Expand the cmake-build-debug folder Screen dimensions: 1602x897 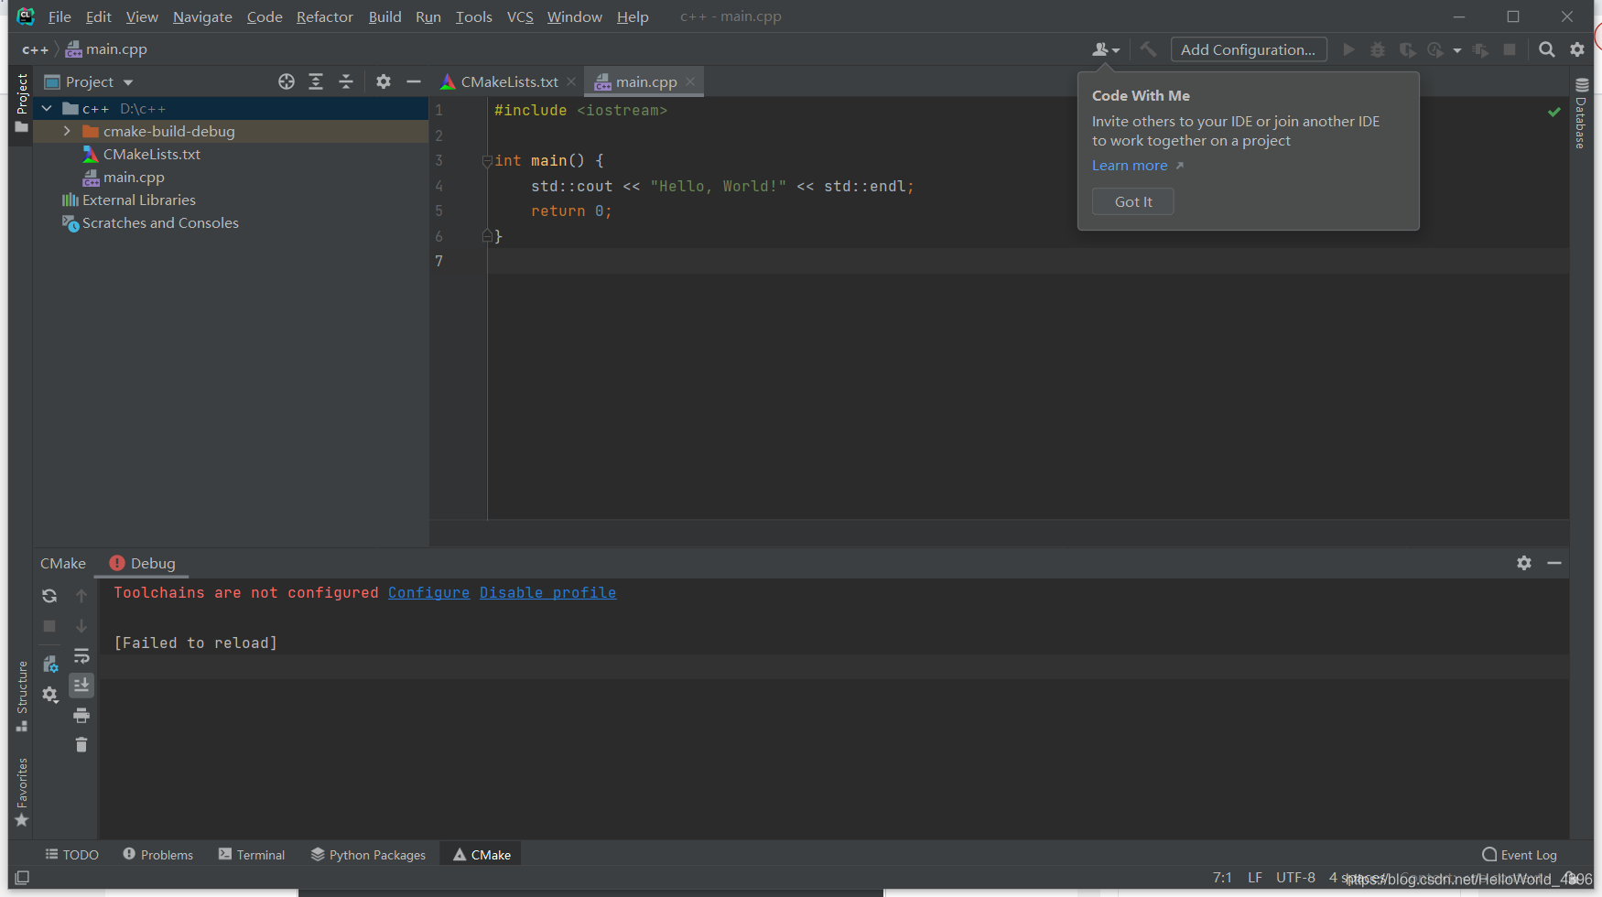pyautogui.click(x=67, y=131)
